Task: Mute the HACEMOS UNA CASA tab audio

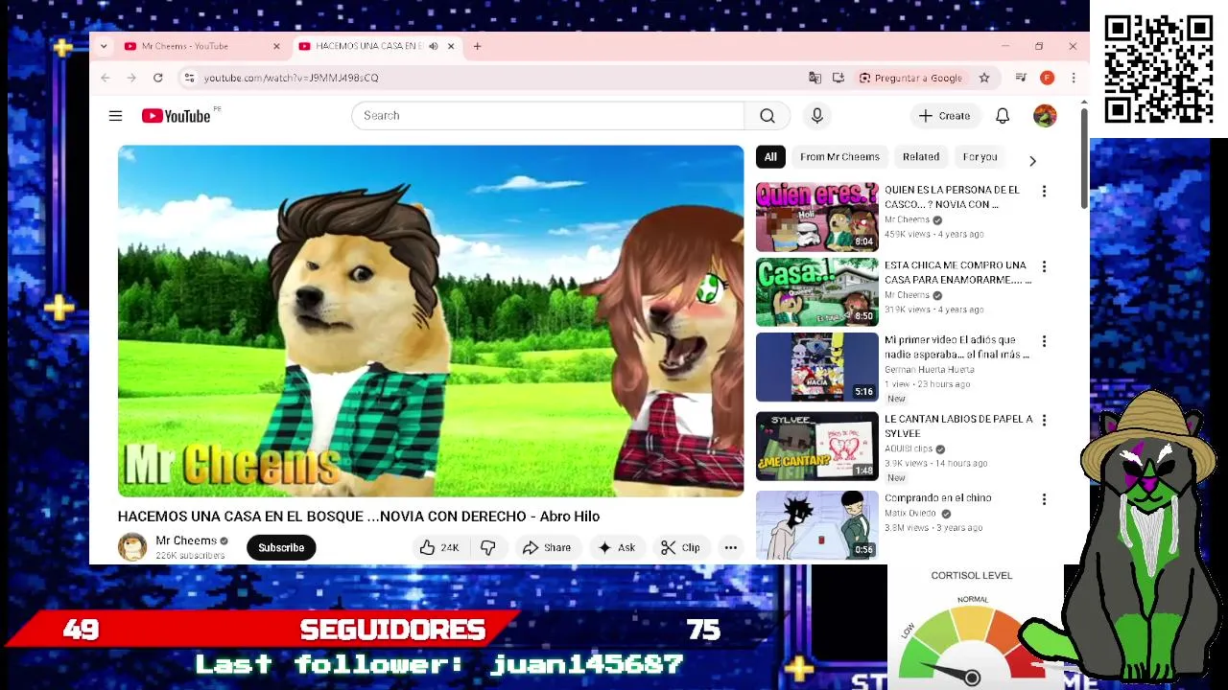Action: [433, 46]
